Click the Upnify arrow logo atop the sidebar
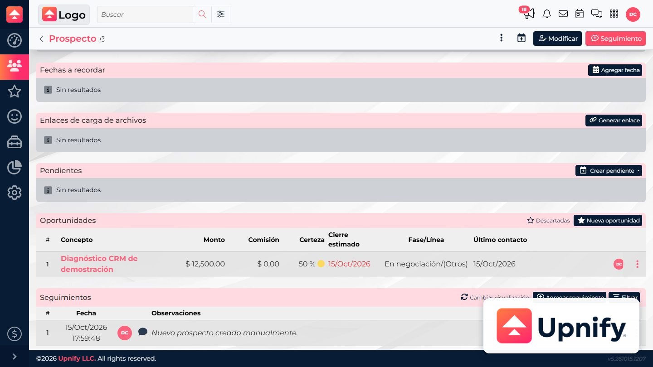Viewport: 653px width, 367px height. tap(15, 14)
